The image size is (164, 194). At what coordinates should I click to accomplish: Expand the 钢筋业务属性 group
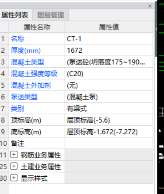14,155
